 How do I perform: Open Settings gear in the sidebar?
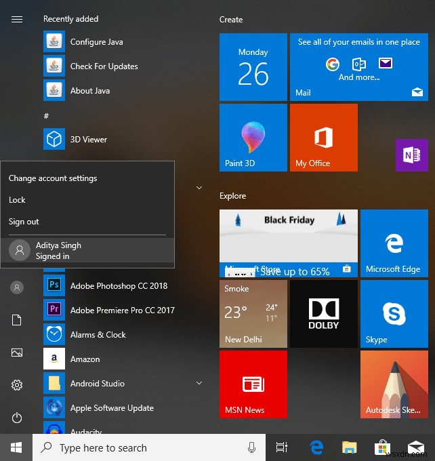click(17, 385)
